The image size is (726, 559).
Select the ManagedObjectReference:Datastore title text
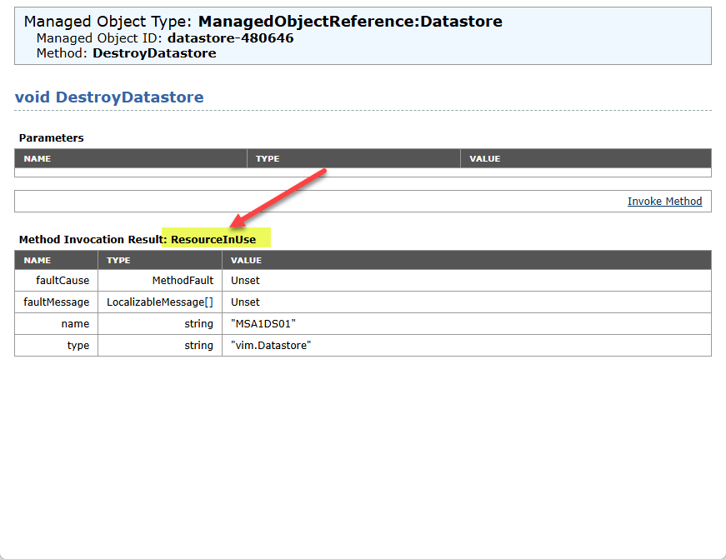(350, 22)
